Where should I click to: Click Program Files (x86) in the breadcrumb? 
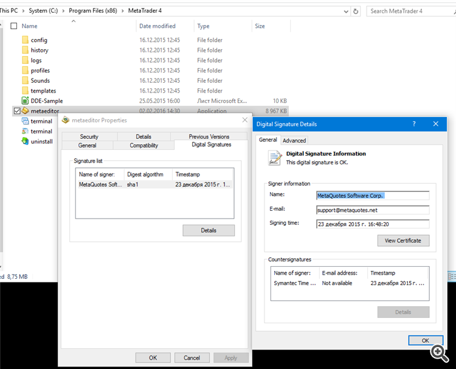point(93,11)
